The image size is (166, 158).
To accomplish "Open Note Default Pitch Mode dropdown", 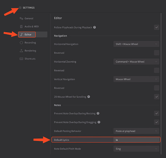I will point(136,149).
